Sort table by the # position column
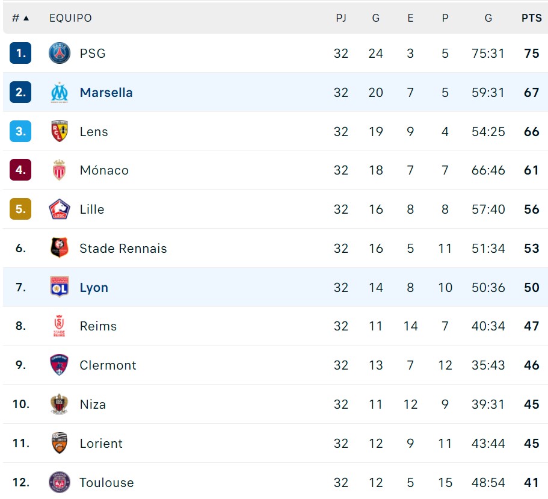This screenshot has width=548, height=499. pos(20,18)
